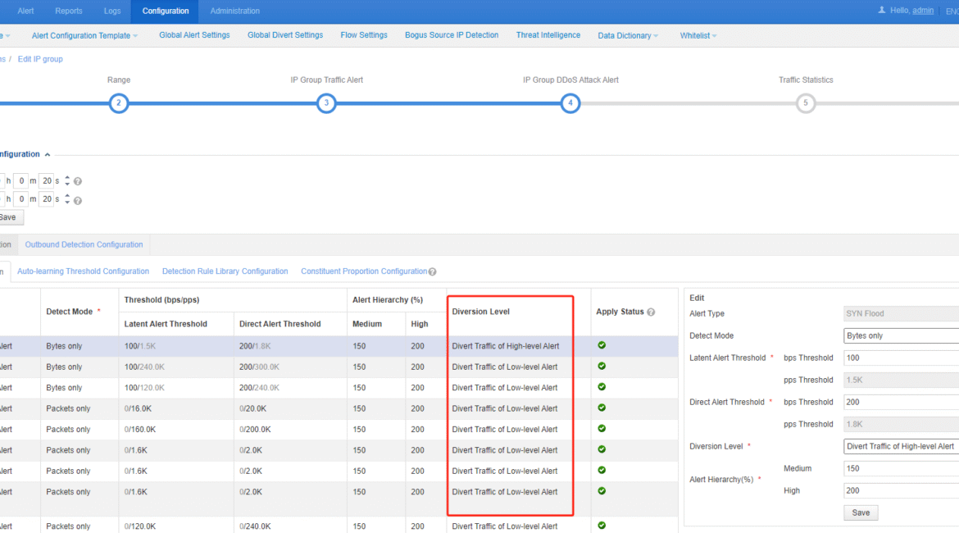The height and width of the screenshot is (533, 959).
Task: Open help tooltip next to first detection duration
Action: pyautogui.click(x=77, y=180)
